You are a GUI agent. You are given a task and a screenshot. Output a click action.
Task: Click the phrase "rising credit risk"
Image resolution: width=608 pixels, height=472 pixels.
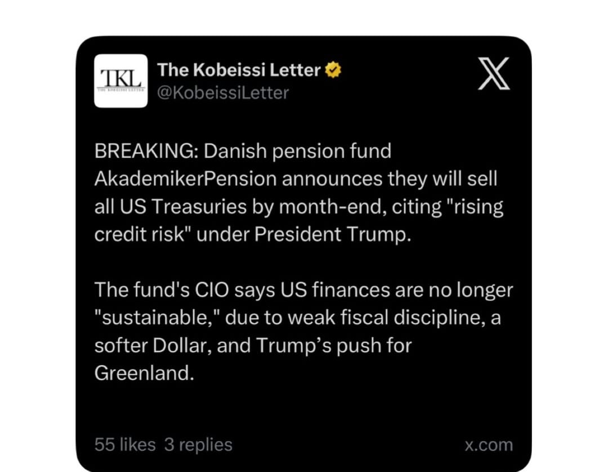pyautogui.click(x=298, y=220)
